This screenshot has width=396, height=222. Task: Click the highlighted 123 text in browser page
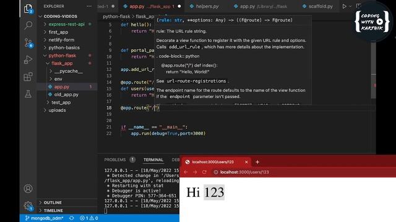point(214,192)
